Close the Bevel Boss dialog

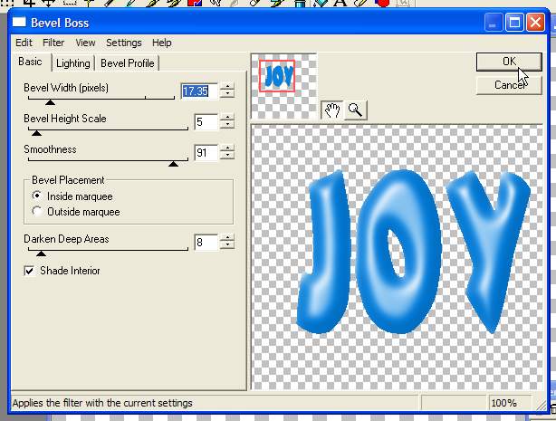[x=535, y=23]
